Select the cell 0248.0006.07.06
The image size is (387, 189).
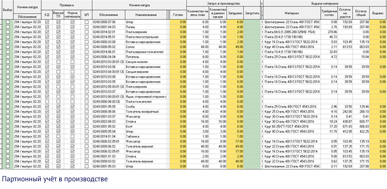coord(109,22)
